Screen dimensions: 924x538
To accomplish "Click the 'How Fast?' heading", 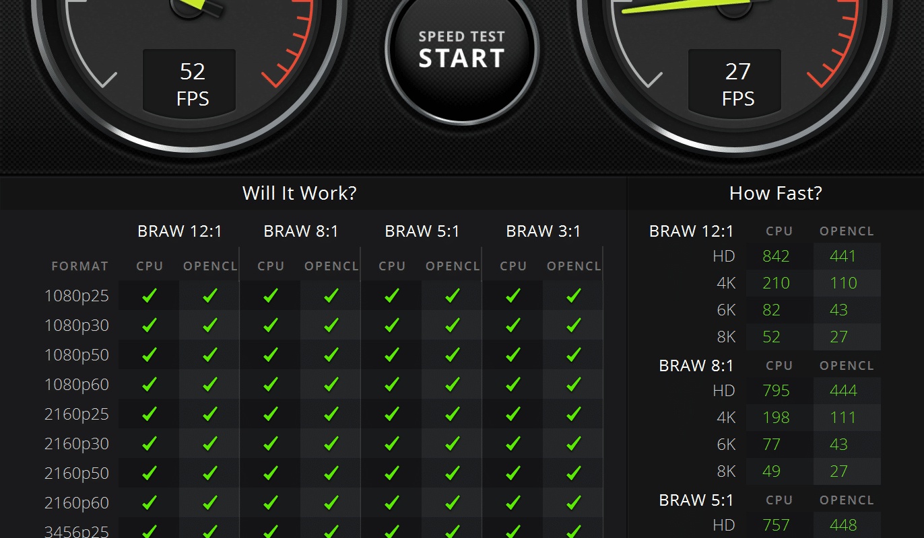I will pos(776,194).
